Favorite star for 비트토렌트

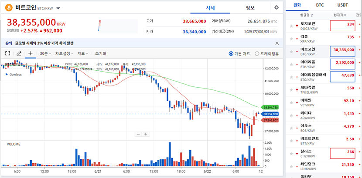[291, 141]
